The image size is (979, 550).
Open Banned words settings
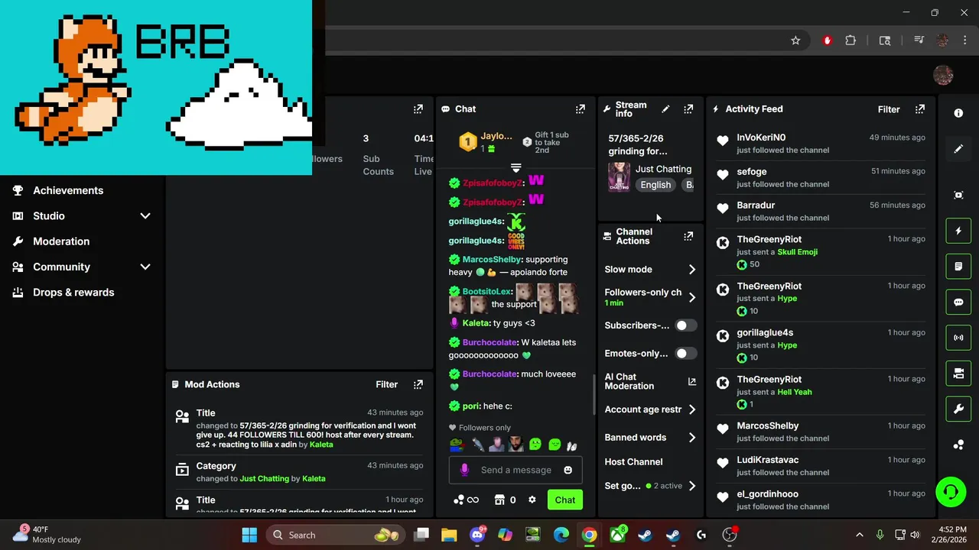(650, 438)
